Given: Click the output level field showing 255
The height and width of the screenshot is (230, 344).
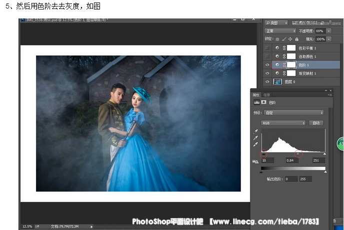Looking at the screenshot, I should tap(305, 179).
